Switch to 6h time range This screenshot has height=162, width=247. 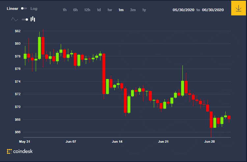coord(75,10)
